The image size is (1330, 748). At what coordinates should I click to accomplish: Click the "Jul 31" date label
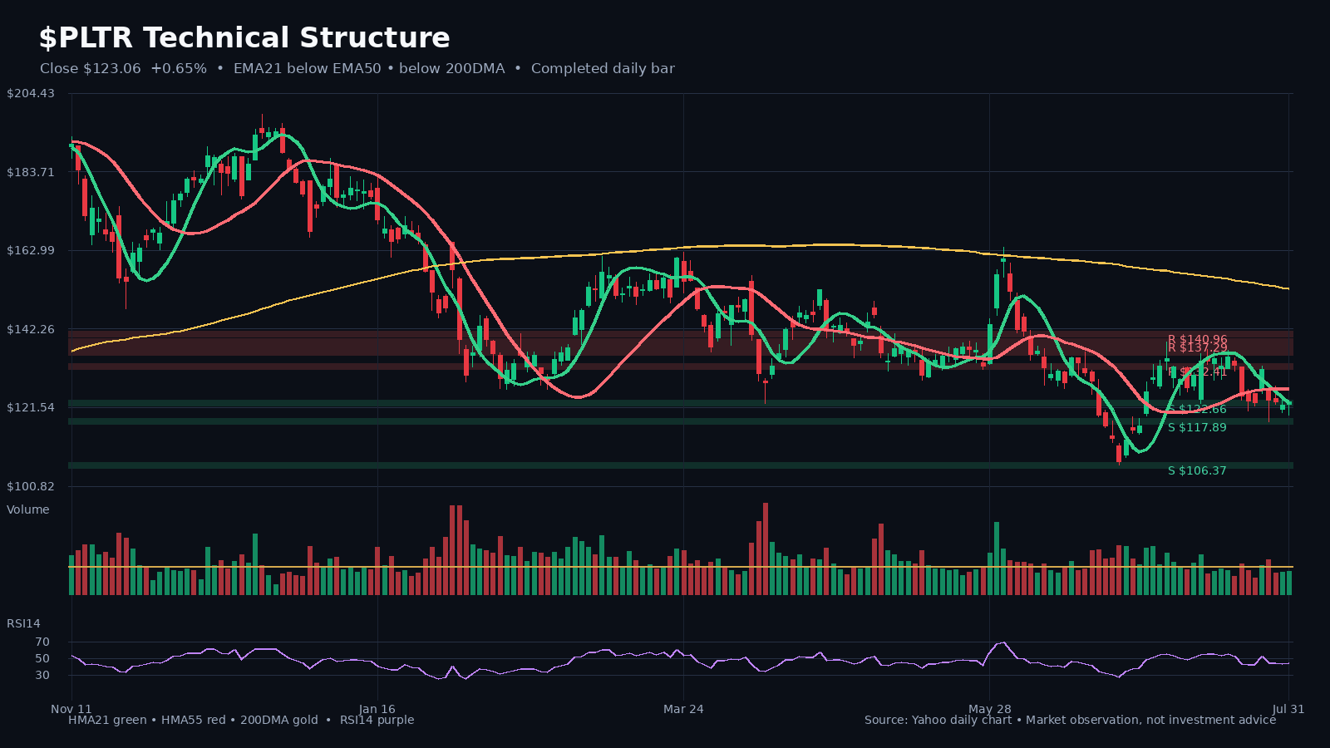tap(1288, 709)
